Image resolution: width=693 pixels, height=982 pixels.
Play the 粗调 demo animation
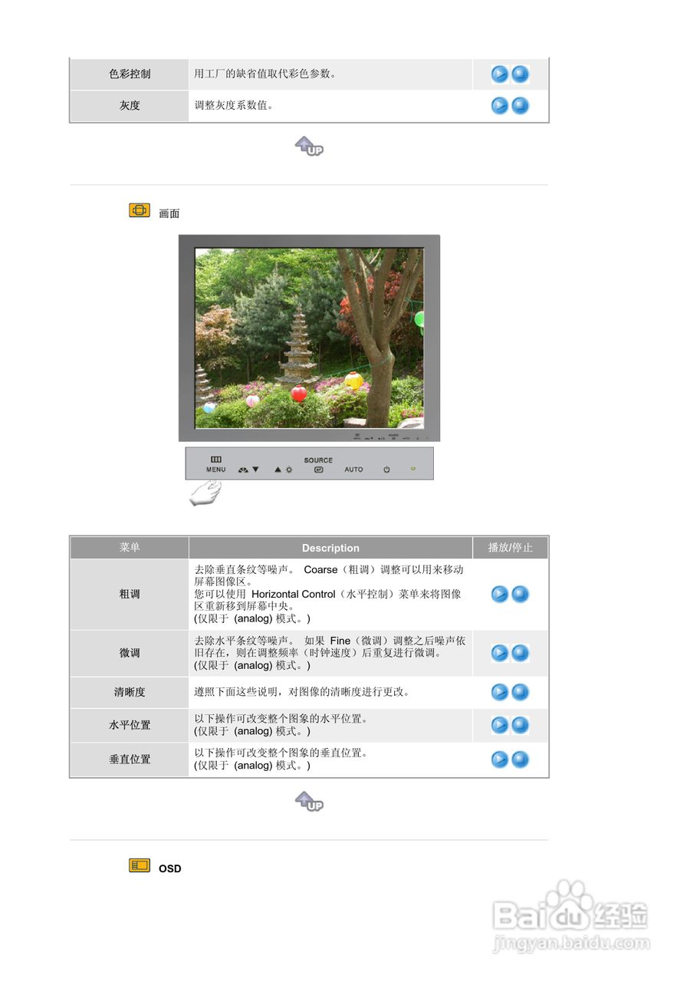coord(500,594)
